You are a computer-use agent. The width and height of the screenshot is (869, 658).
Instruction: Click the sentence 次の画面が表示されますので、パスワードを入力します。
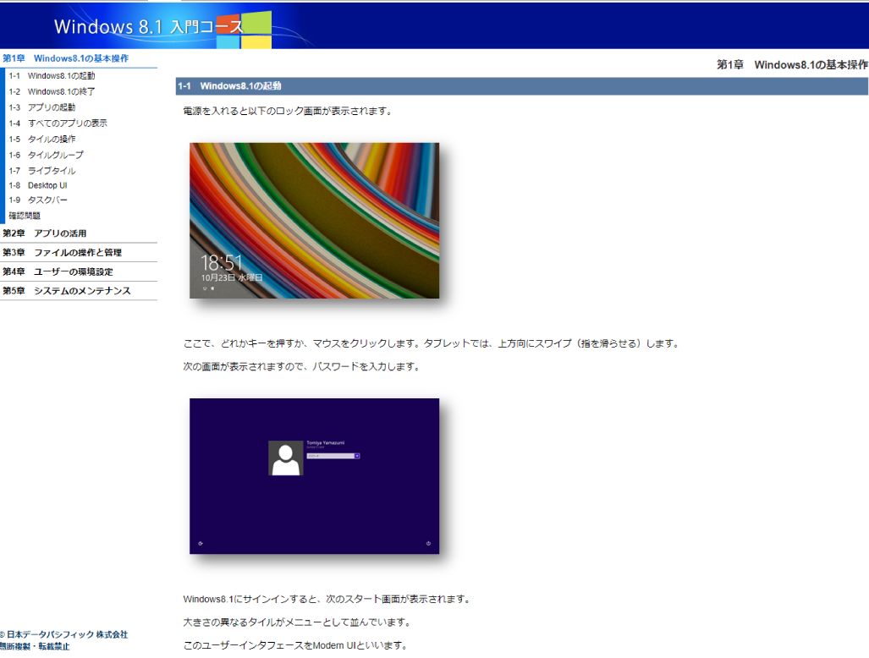tap(301, 367)
